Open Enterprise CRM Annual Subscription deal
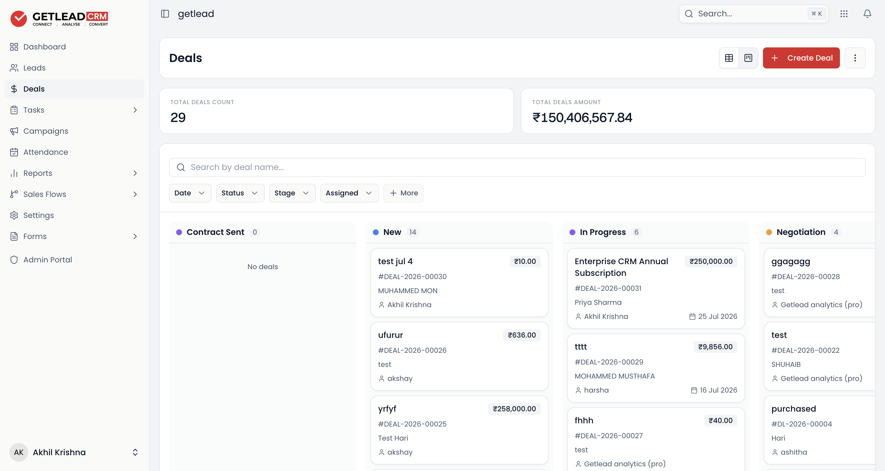Screen dimensions: 885x471 coord(656,288)
